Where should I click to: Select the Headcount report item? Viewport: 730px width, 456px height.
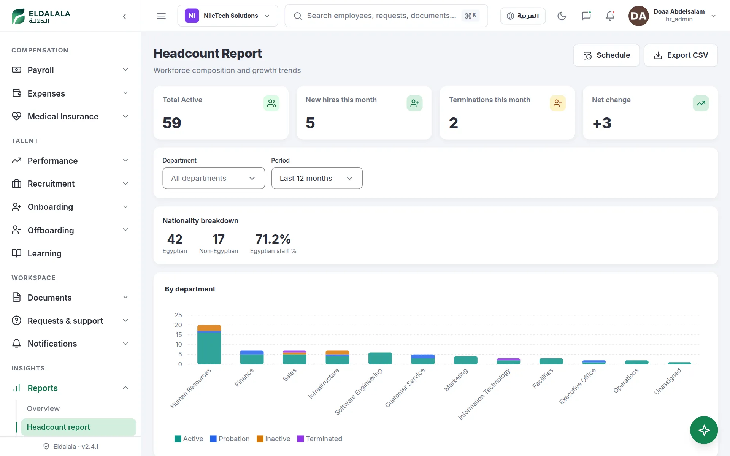click(x=78, y=427)
